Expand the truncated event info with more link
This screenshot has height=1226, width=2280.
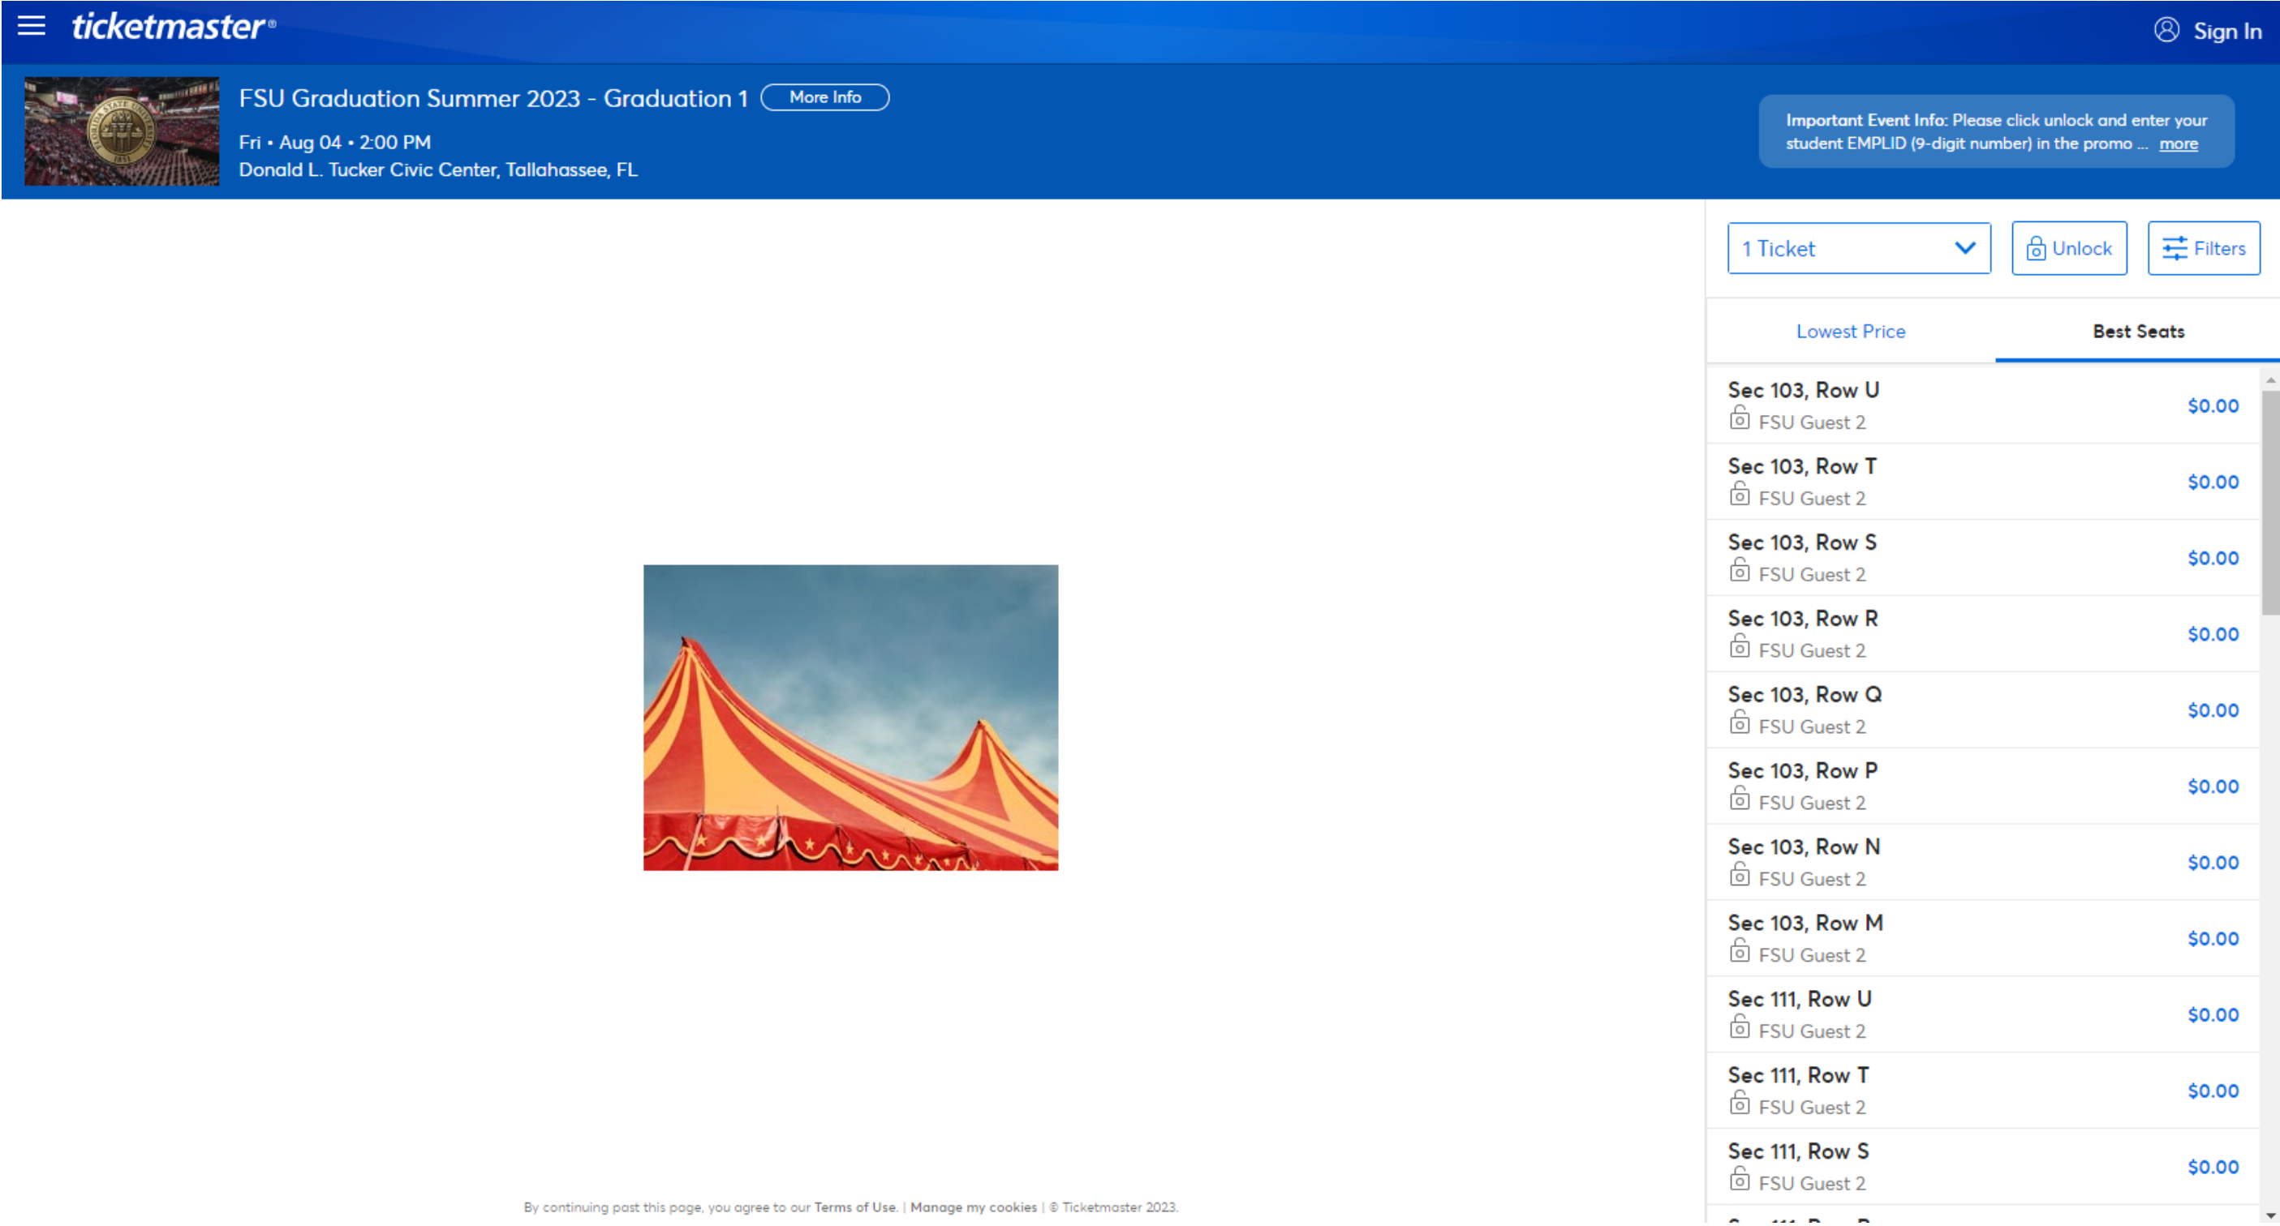coord(2179,144)
